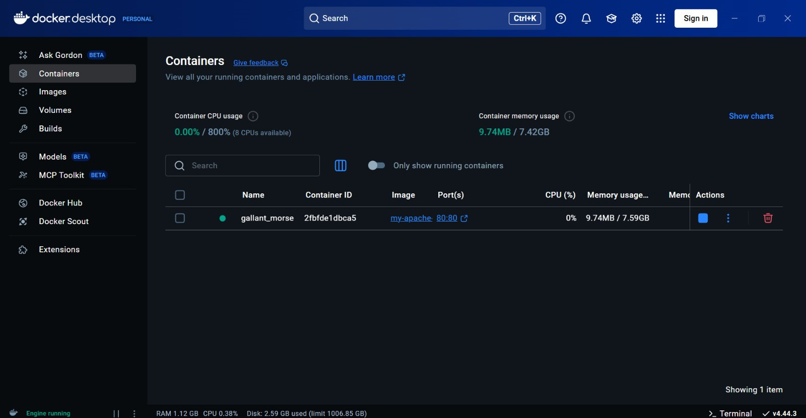
Task: Click the Docker Hub icon
Action: pyautogui.click(x=23, y=203)
